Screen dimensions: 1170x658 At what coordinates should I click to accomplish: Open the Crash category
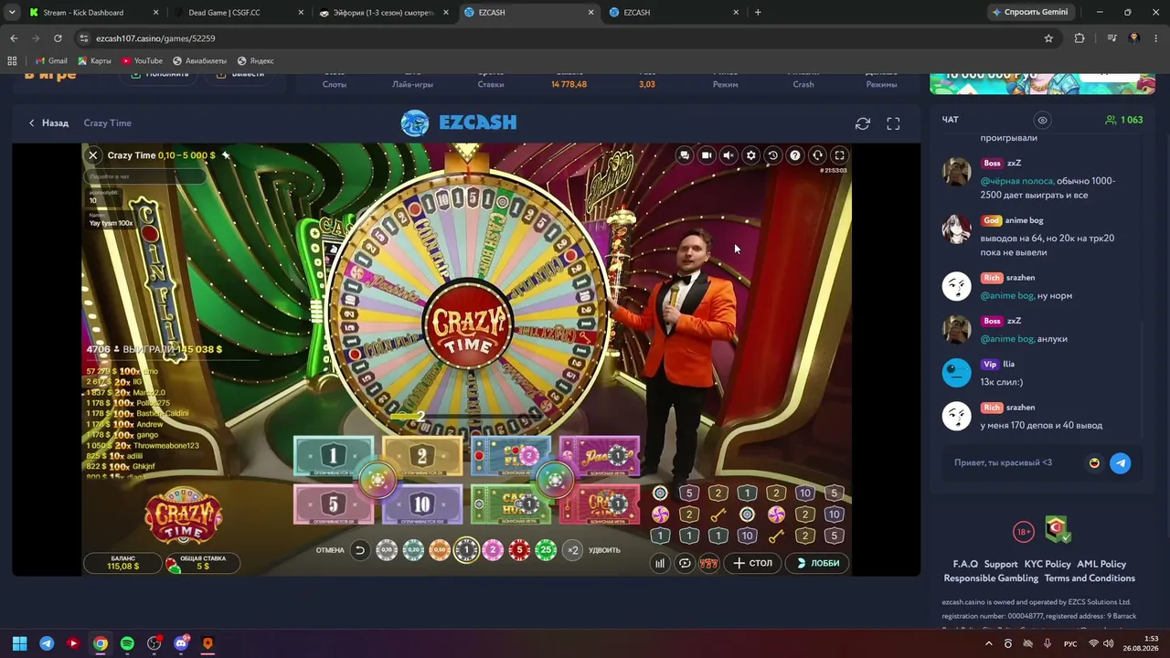click(803, 84)
